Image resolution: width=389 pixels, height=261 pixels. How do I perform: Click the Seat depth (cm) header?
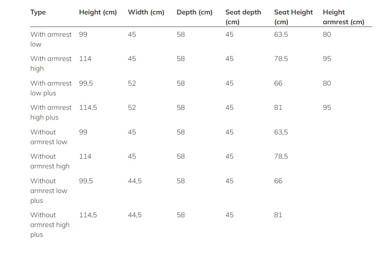pos(243,17)
